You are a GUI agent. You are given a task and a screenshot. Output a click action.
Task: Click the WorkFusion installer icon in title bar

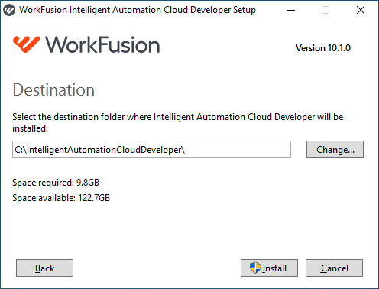[9, 10]
